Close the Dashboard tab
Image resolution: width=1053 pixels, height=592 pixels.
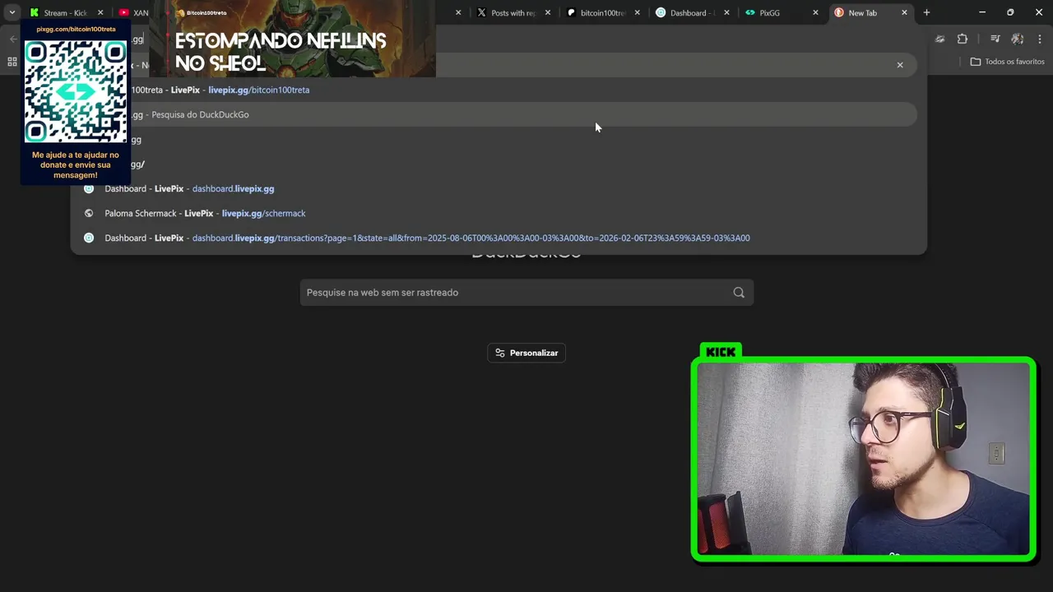(x=726, y=12)
